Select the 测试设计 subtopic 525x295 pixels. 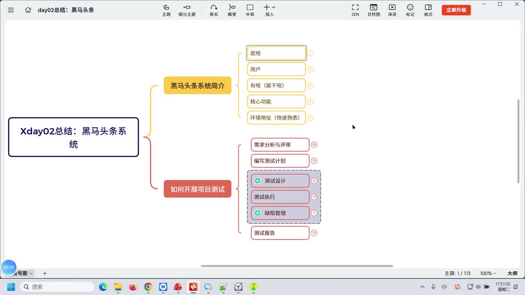280,181
